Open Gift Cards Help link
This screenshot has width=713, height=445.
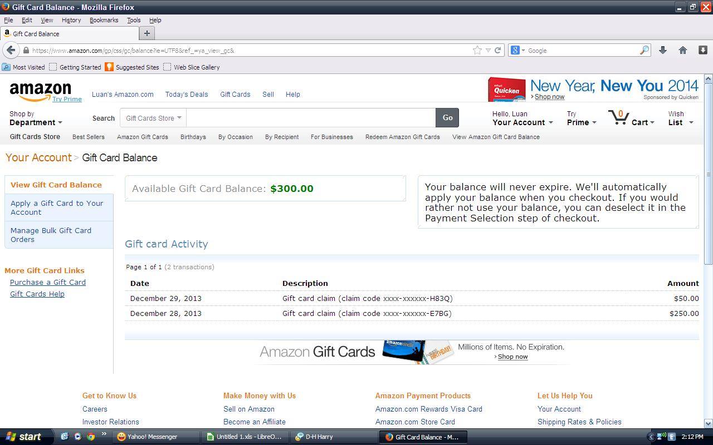(37, 294)
